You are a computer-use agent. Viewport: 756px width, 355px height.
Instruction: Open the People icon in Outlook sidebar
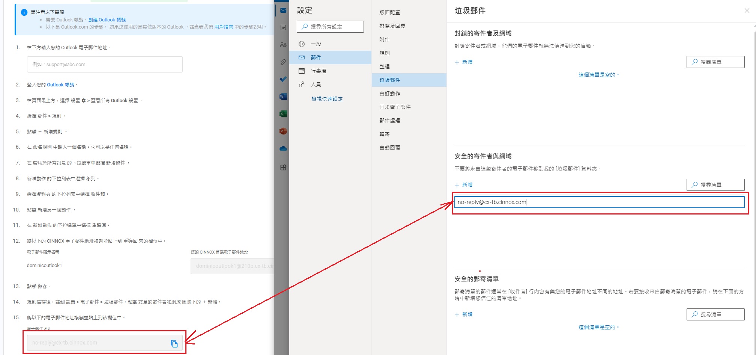coord(283,45)
